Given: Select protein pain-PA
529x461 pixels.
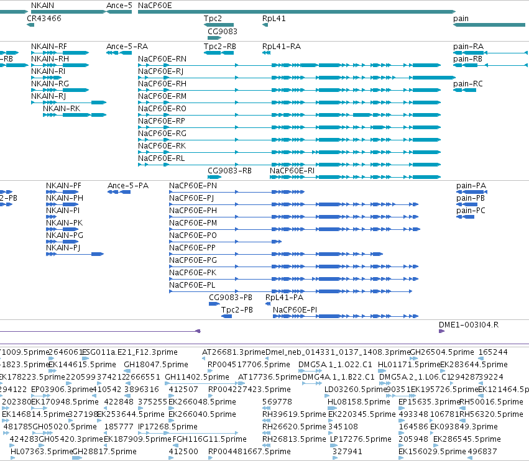Looking at the screenshot, I should point(471,186).
